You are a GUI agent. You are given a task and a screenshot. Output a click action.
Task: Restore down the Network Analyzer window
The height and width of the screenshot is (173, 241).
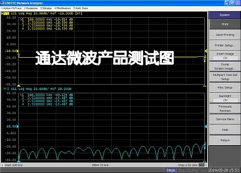point(232,3)
